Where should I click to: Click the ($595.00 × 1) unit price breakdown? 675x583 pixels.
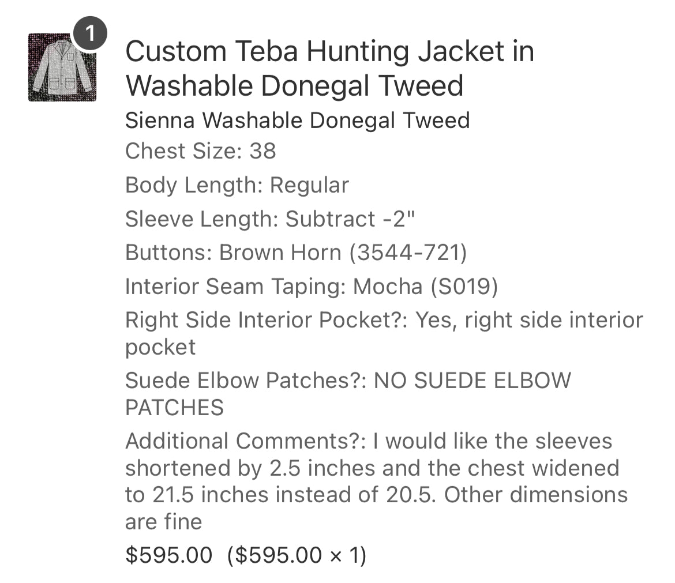click(297, 555)
